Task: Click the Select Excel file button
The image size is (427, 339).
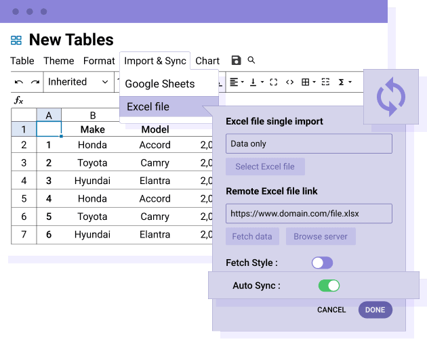Action: (265, 166)
